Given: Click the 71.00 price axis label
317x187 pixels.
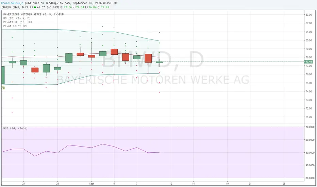Looking at the screenshot, I should pyautogui.click(x=308, y=117).
